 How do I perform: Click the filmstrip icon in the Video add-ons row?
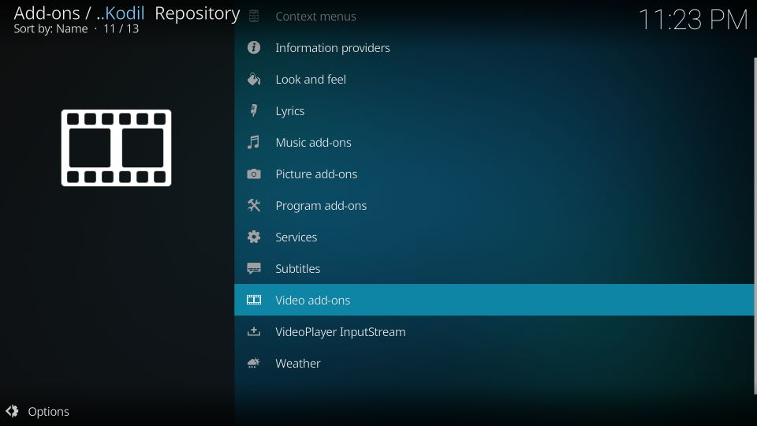point(253,300)
